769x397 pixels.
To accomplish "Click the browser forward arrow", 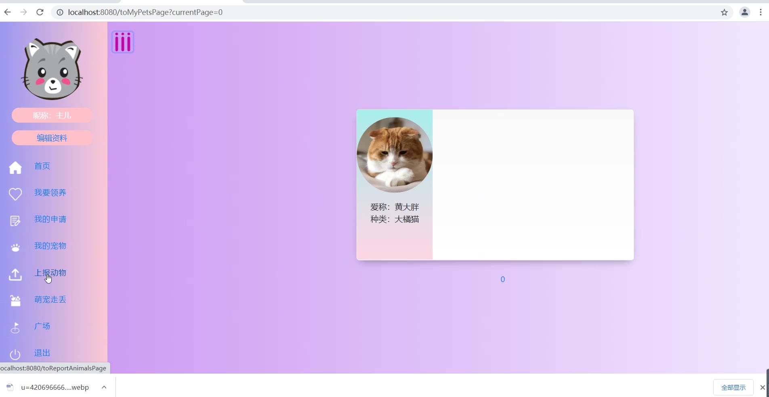I will [23, 12].
